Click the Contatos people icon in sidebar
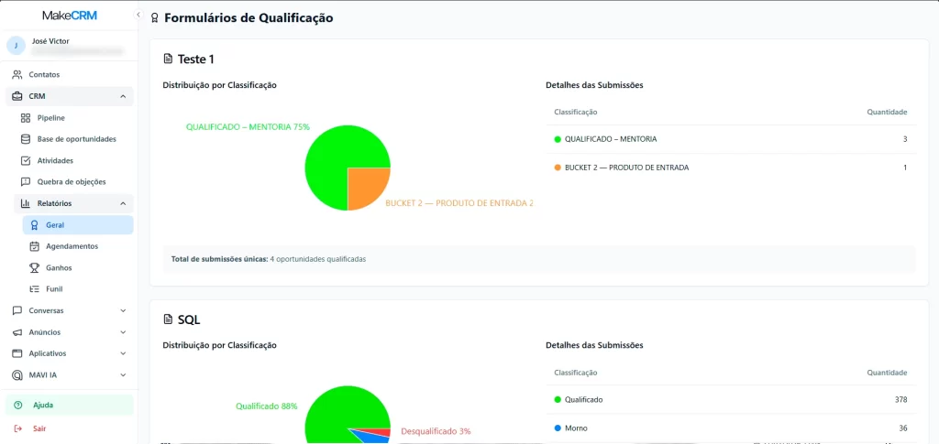The height and width of the screenshot is (444, 939). (x=17, y=74)
